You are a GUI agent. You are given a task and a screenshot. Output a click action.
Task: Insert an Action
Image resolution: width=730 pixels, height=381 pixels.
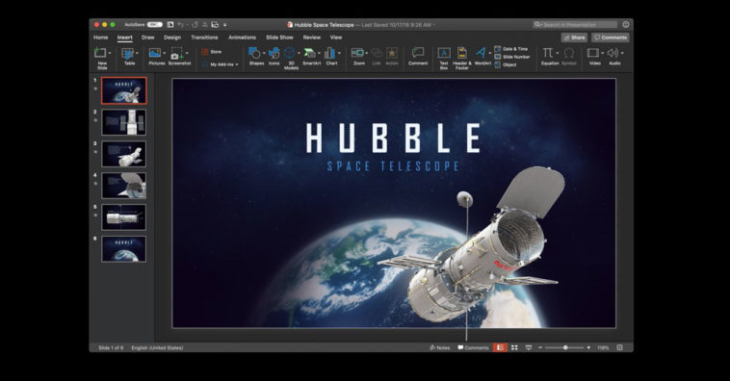(392, 57)
